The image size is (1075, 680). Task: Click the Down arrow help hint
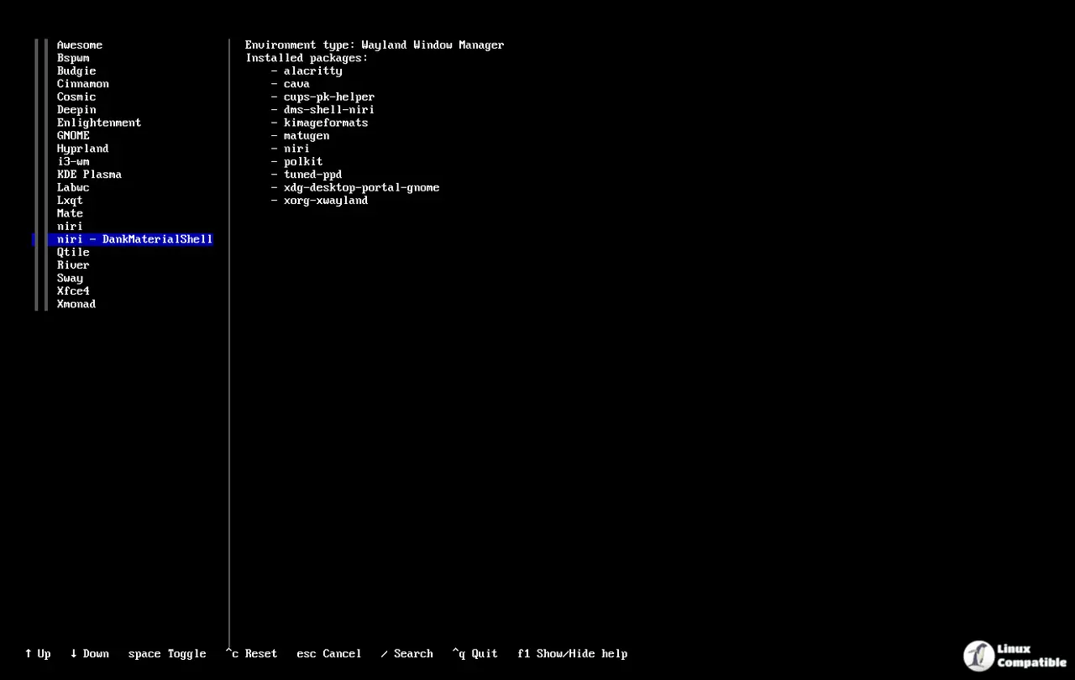(x=90, y=654)
